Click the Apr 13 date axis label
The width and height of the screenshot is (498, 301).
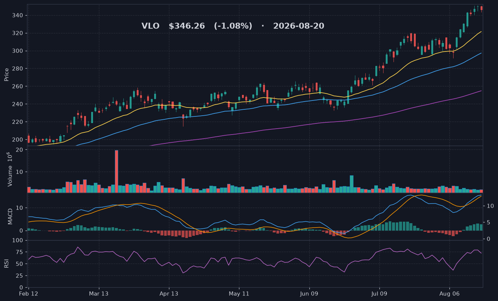[169, 293]
